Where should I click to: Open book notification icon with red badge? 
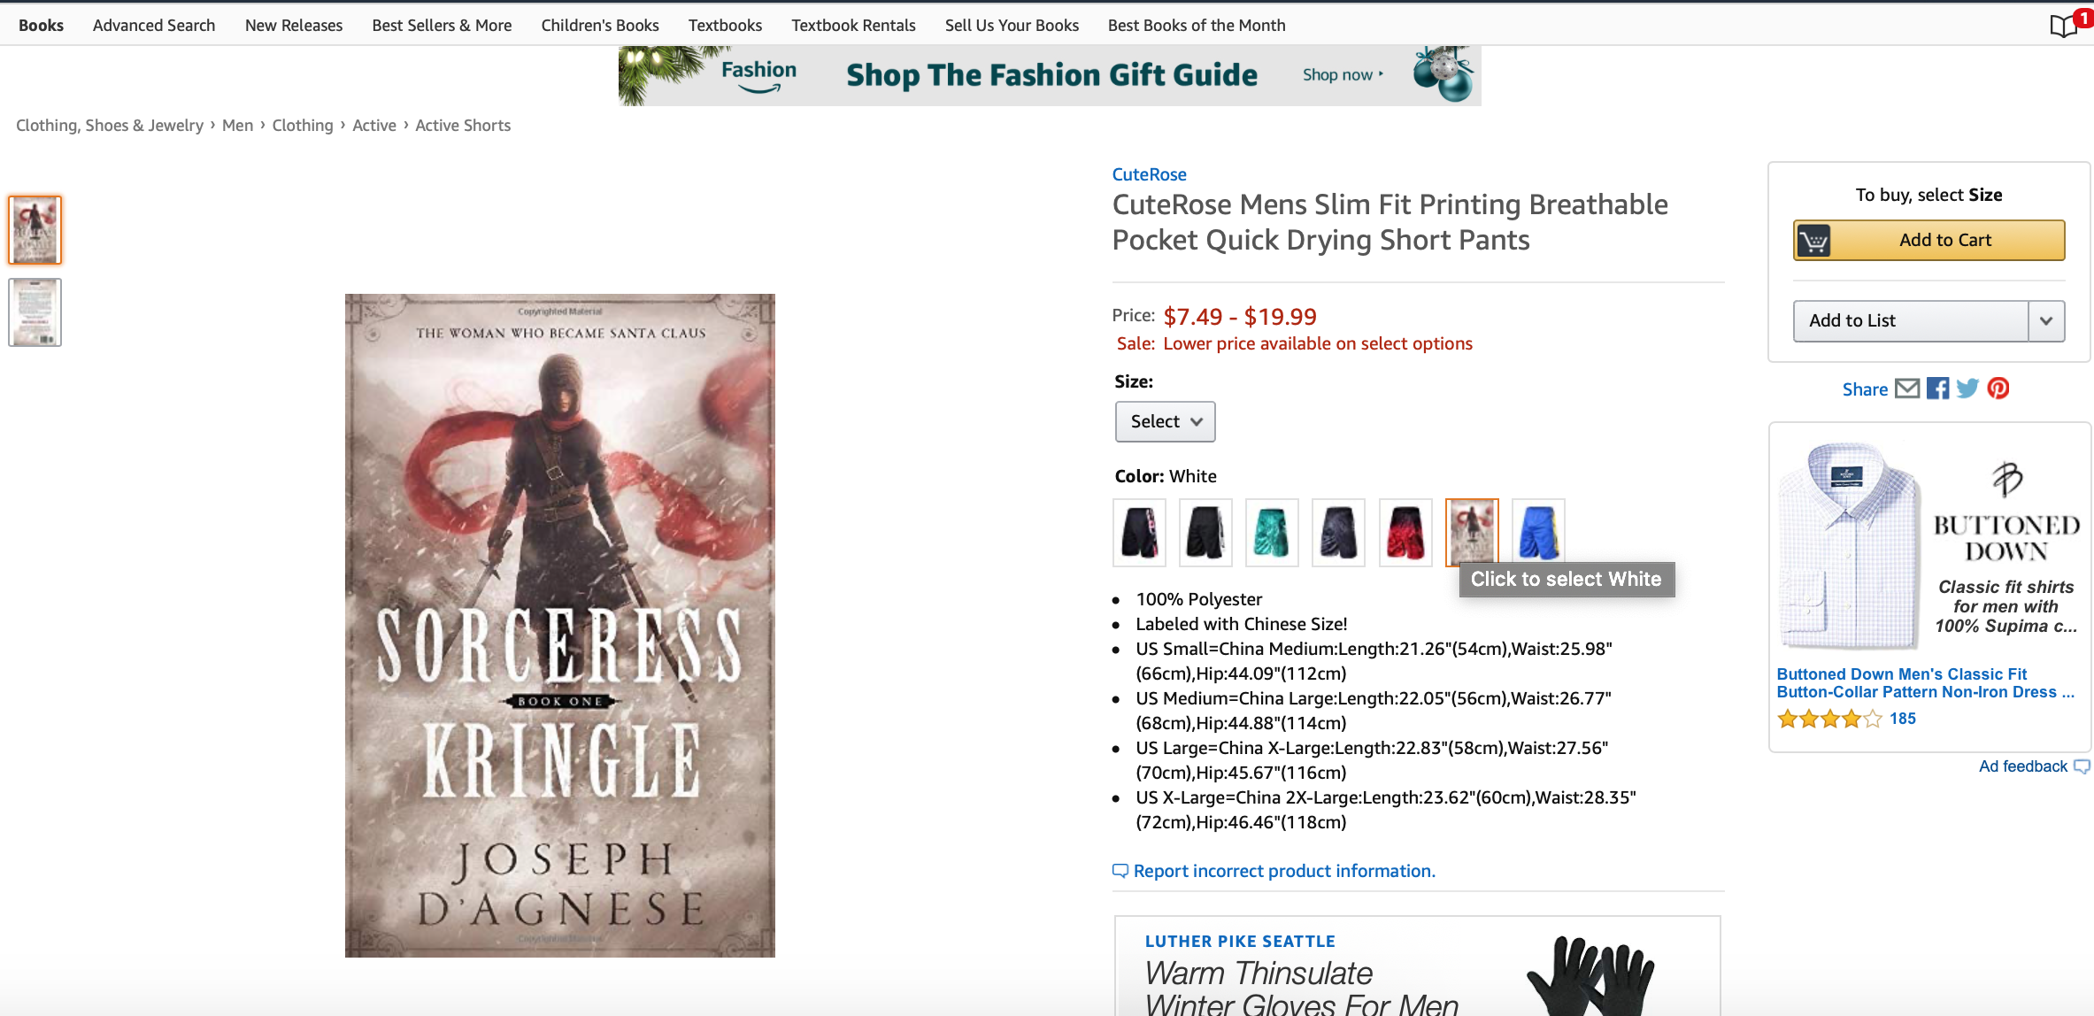pyautogui.click(x=2067, y=24)
